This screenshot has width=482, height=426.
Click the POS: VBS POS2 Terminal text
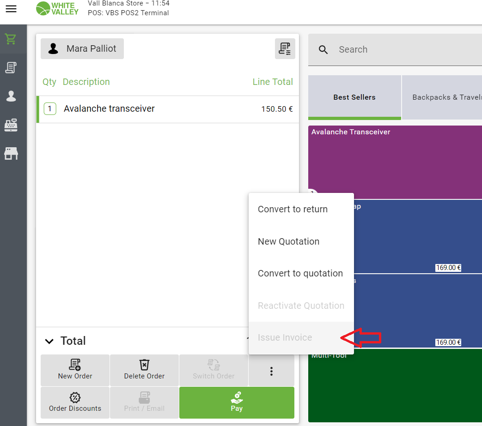pyautogui.click(x=128, y=13)
